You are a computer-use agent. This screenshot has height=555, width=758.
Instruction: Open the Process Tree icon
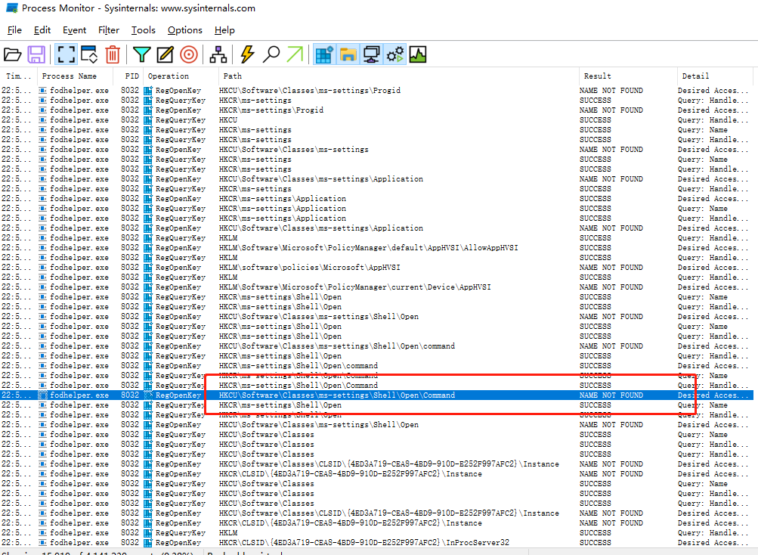218,54
